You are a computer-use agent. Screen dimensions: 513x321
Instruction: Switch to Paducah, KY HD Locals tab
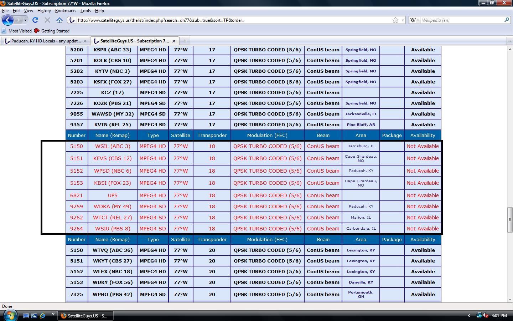[x=45, y=41]
